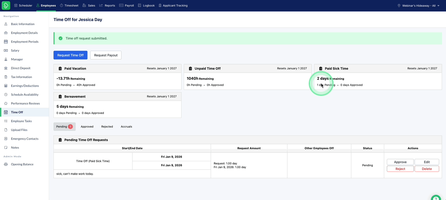
Task: Click the Earnings/Deductions calculator icon
Action: [x=6, y=86]
